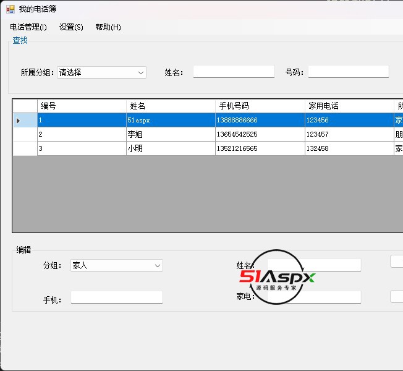The height and width of the screenshot is (371, 403).
Task: Focus the 姓名 search input field
Action: (234, 72)
